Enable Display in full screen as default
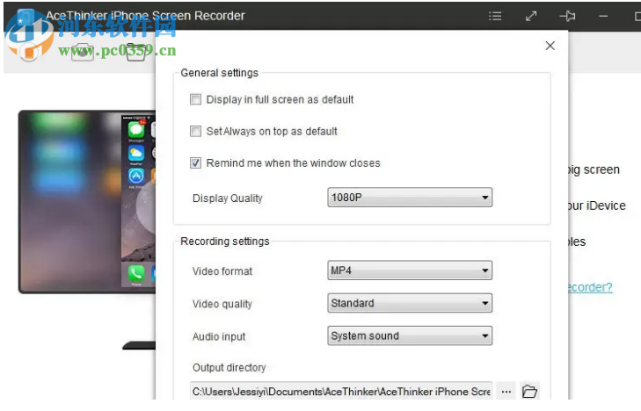 coord(195,99)
